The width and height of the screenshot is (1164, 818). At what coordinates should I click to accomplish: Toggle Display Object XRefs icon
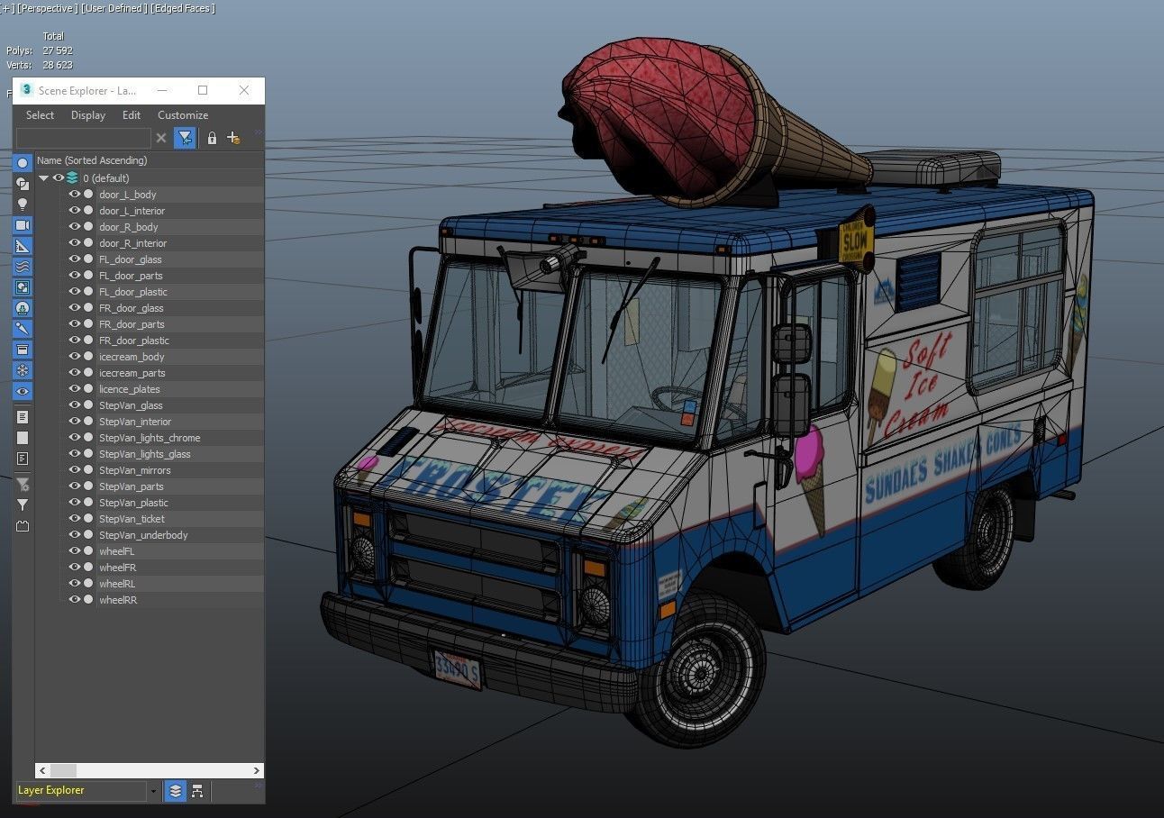pyautogui.click(x=23, y=308)
